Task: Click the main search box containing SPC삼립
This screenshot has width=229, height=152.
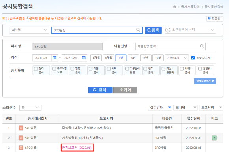Action: [97, 30]
